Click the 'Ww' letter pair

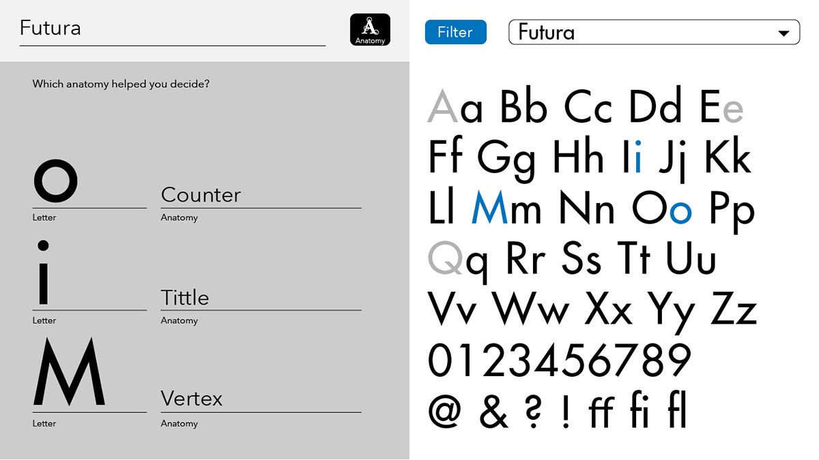point(531,309)
